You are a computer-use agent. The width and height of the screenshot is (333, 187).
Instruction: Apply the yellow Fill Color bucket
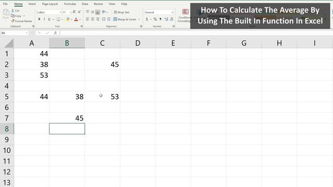(68, 19)
